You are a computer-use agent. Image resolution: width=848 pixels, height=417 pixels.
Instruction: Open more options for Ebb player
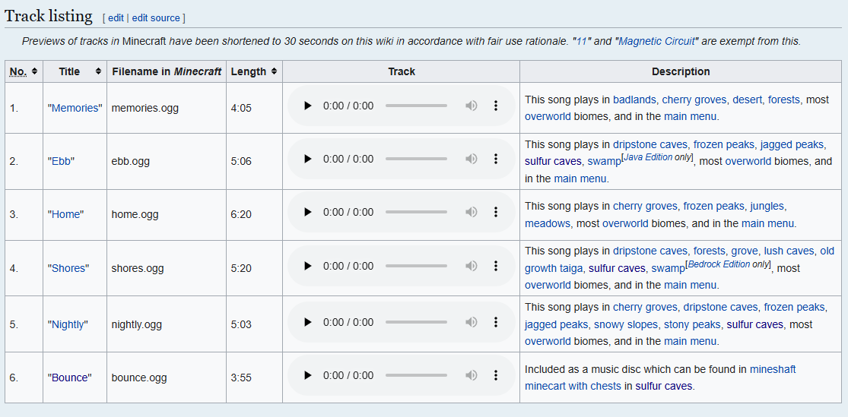(495, 159)
